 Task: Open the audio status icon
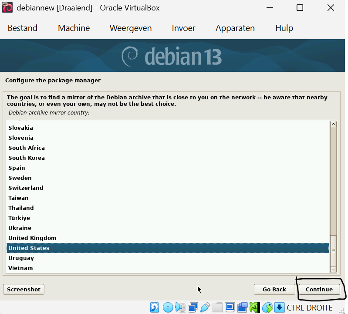[180, 307]
